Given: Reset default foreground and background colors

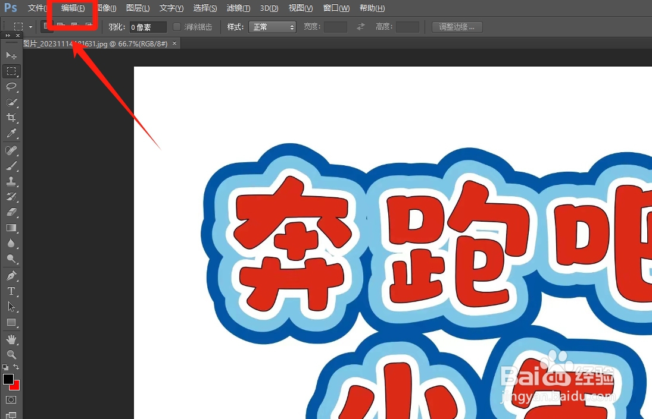Looking at the screenshot, I should click(x=5, y=367).
